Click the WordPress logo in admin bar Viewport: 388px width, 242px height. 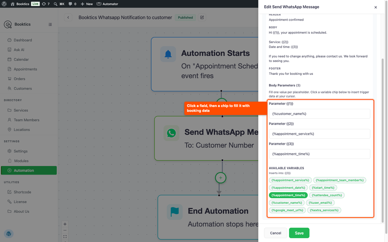point(4,4)
